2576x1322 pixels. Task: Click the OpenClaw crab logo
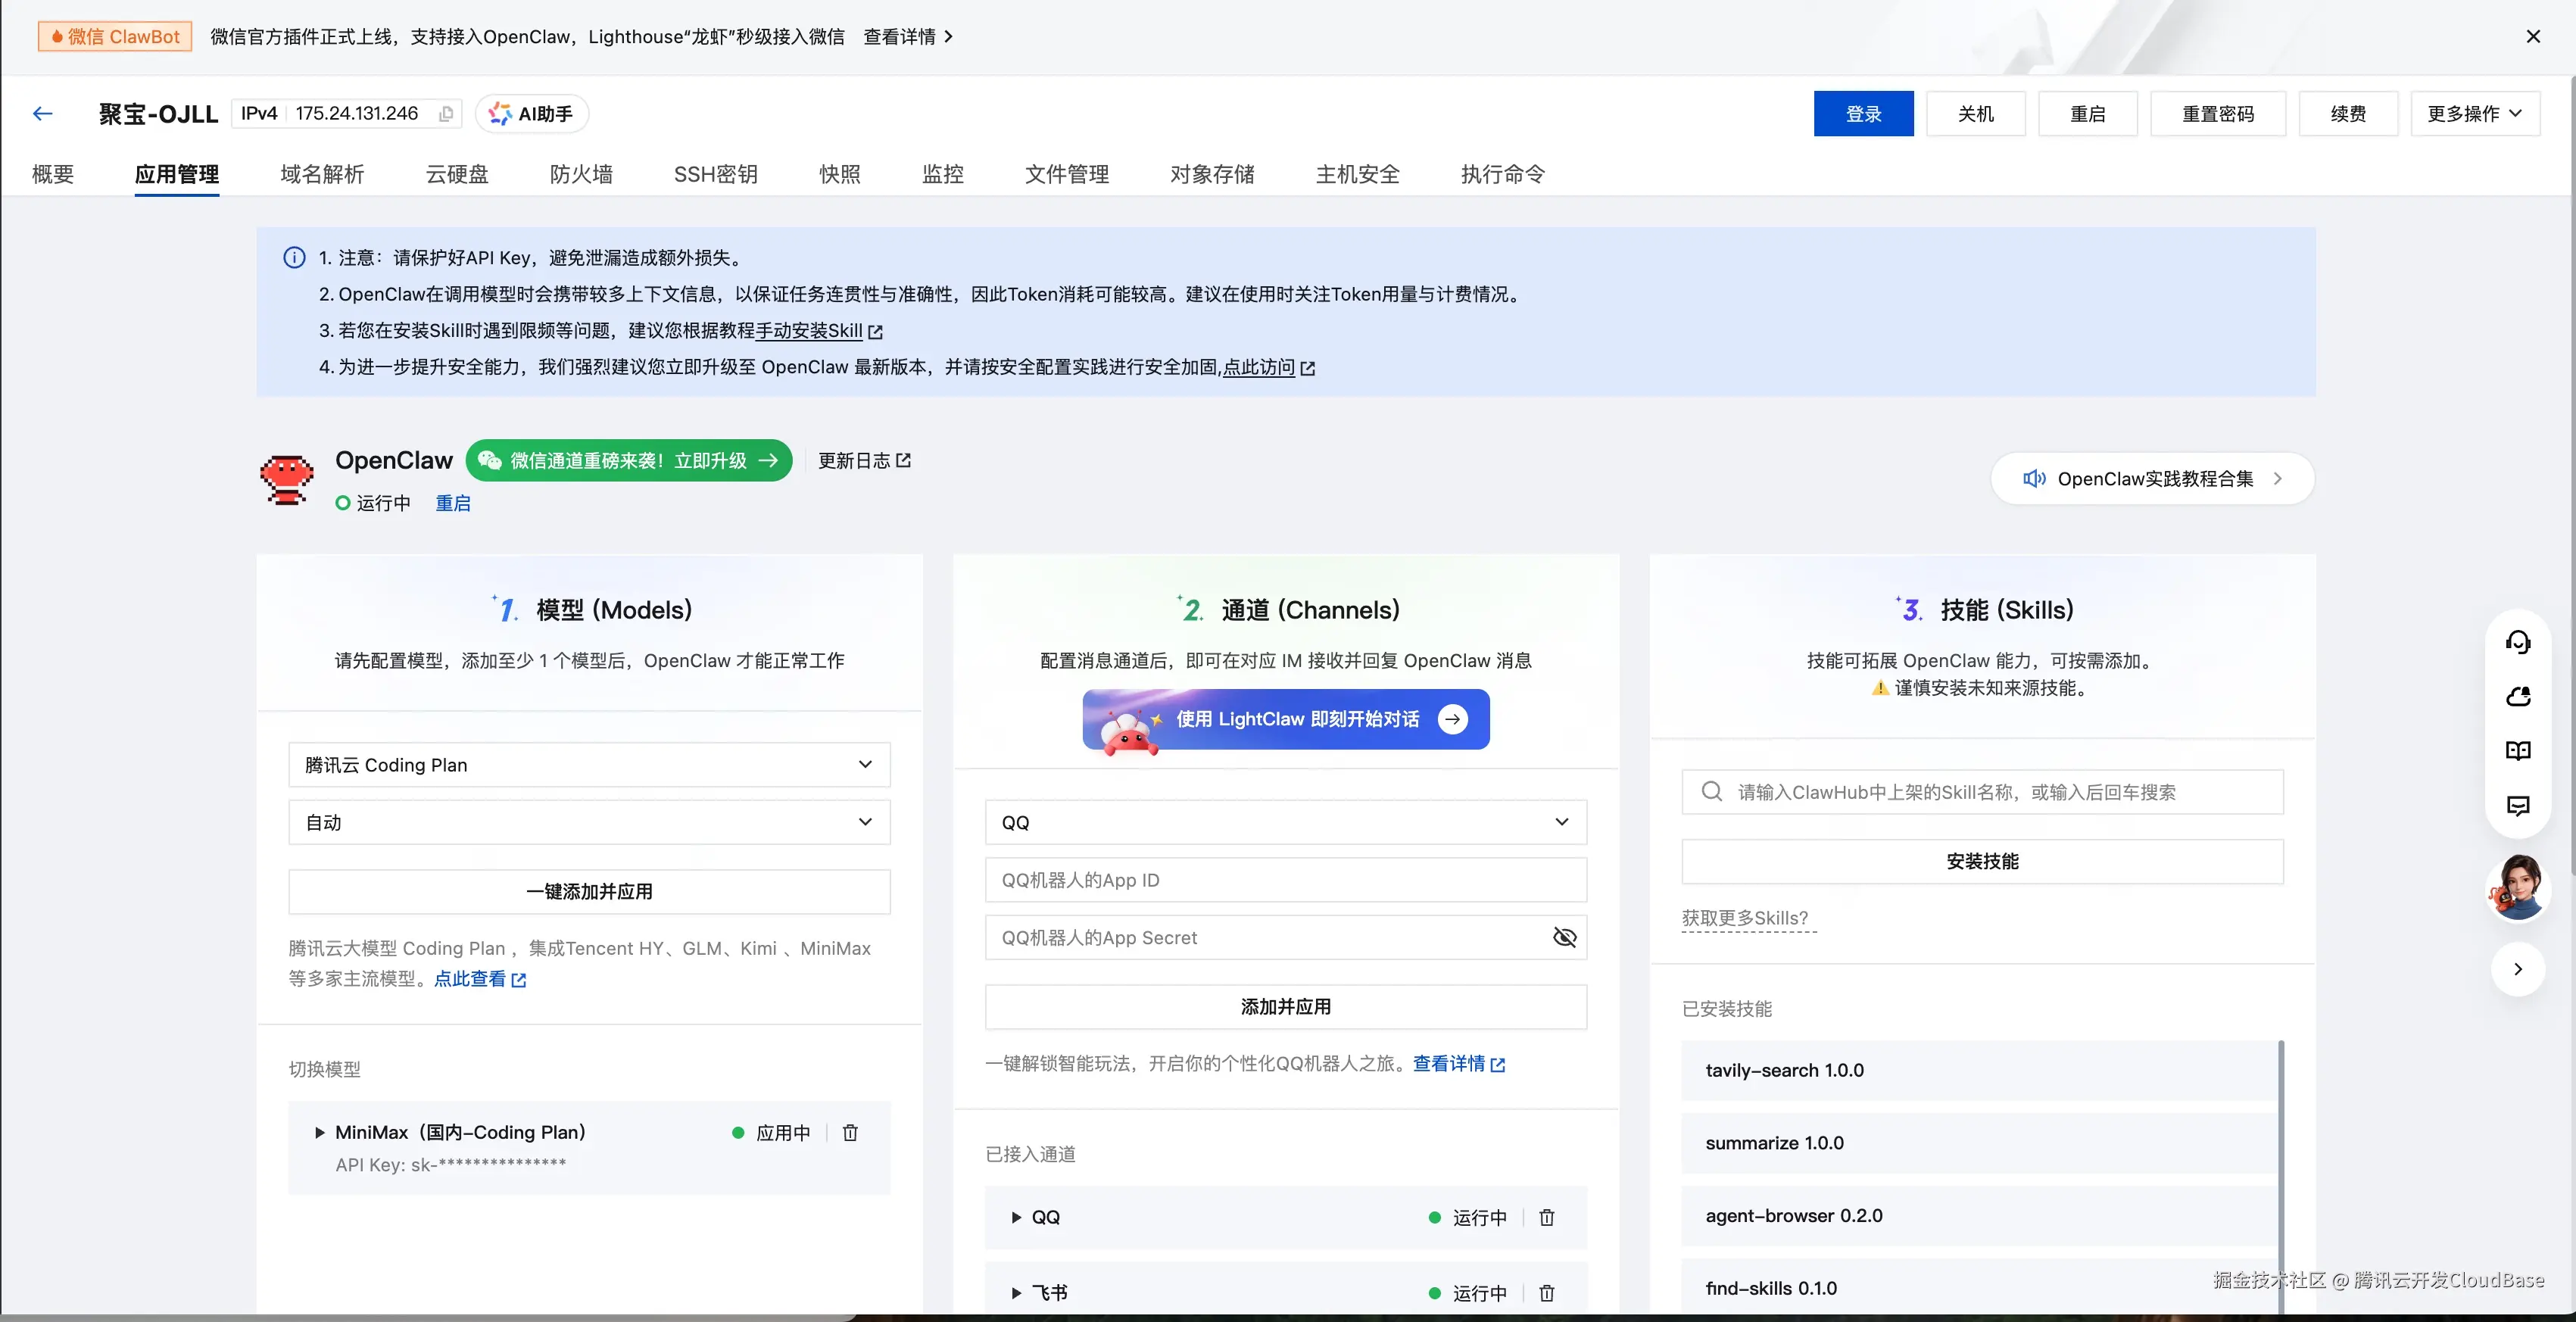(286, 479)
